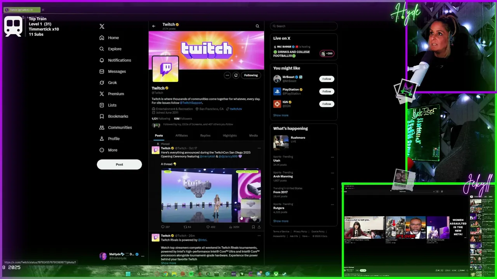Open the Windows Start menu

click(x=128, y=274)
